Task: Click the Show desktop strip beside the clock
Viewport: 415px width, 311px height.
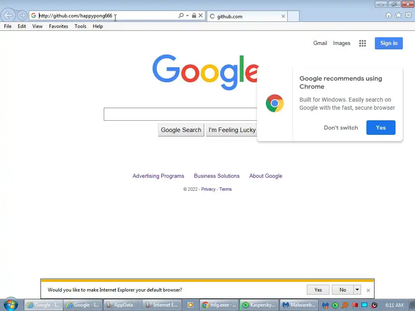Action: tap(412, 305)
